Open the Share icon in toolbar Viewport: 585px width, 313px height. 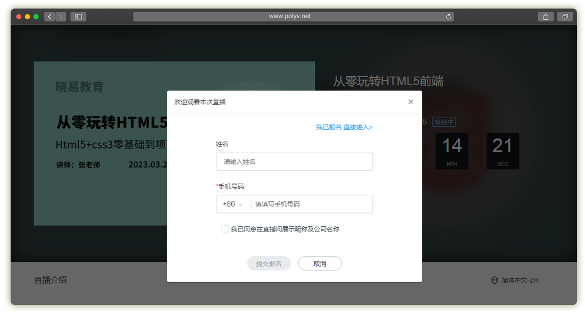[546, 17]
